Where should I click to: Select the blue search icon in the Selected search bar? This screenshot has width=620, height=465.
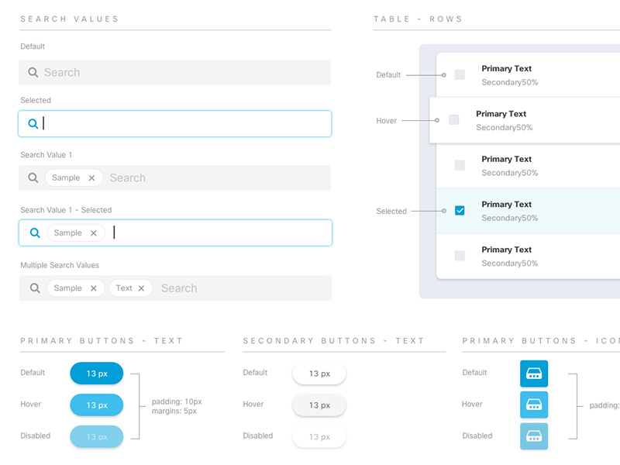coord(33,123)
